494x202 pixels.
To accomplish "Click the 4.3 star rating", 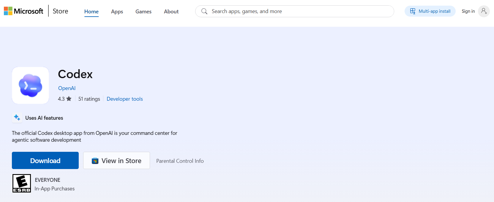I will (65, 99).
